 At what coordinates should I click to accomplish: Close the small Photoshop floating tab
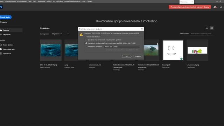click(x=192, y=2)
